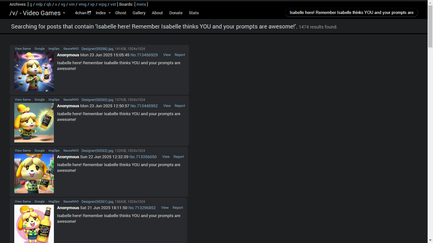Select the '1474 results found.' count text

[318, 27]
